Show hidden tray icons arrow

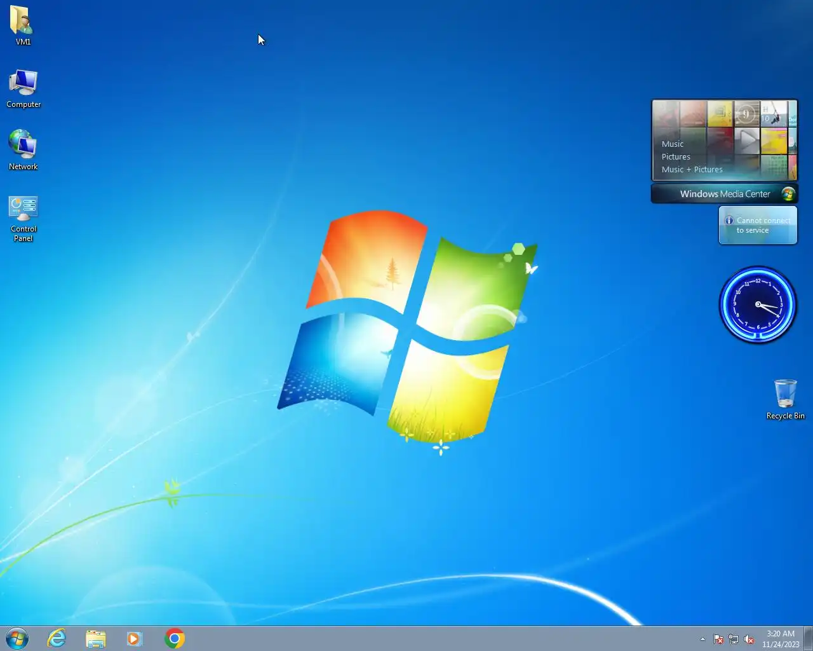(x=702, y=639)
